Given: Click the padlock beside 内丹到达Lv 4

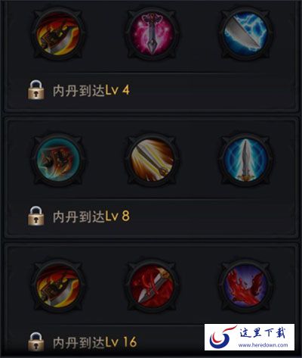Looking at the screenshot, I should (36, 89).
